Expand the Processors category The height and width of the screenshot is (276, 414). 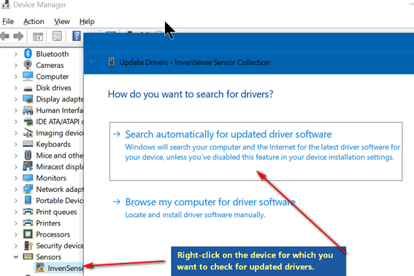pyautogui.click(x=16, y=234)
